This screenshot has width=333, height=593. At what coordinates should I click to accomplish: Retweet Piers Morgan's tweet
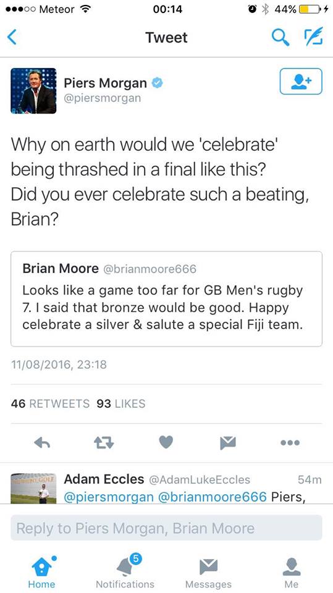click(104, 442)
